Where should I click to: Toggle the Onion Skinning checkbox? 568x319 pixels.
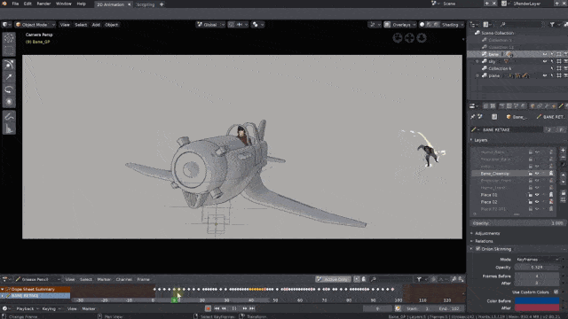(477, 249)
